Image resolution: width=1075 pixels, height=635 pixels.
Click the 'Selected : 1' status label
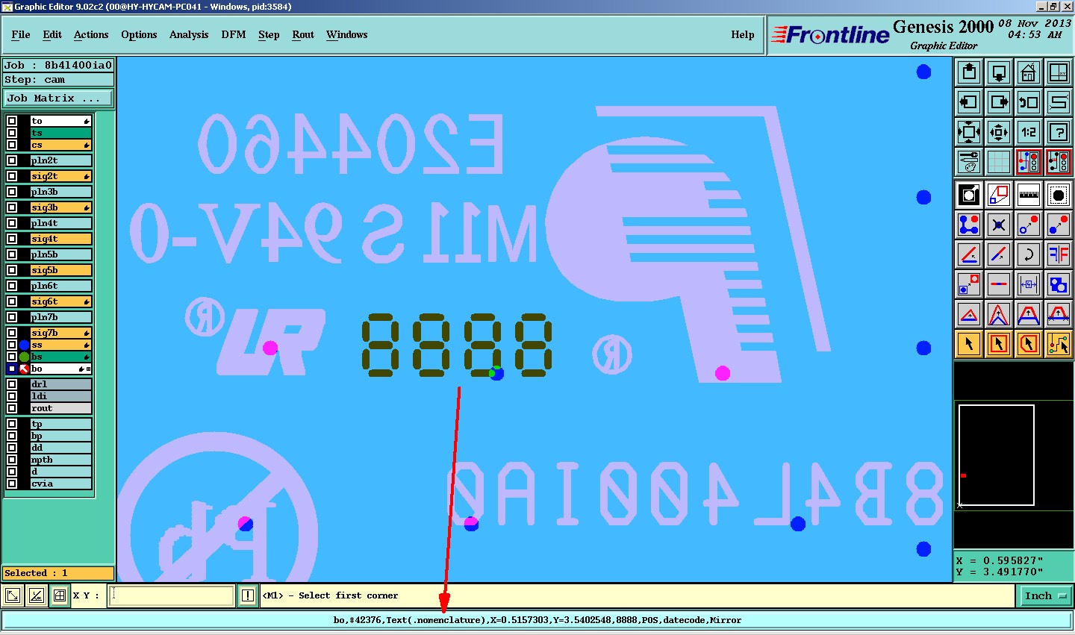[58, 573]
